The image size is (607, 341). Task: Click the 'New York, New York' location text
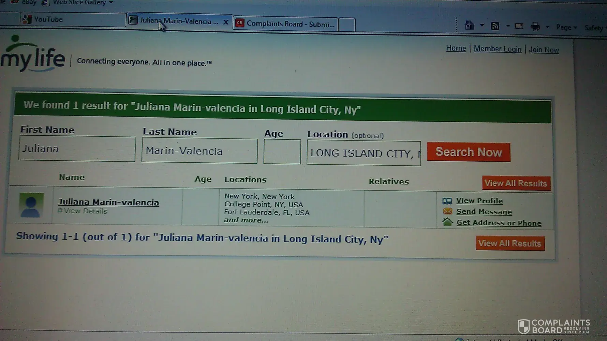click(260, 196)
